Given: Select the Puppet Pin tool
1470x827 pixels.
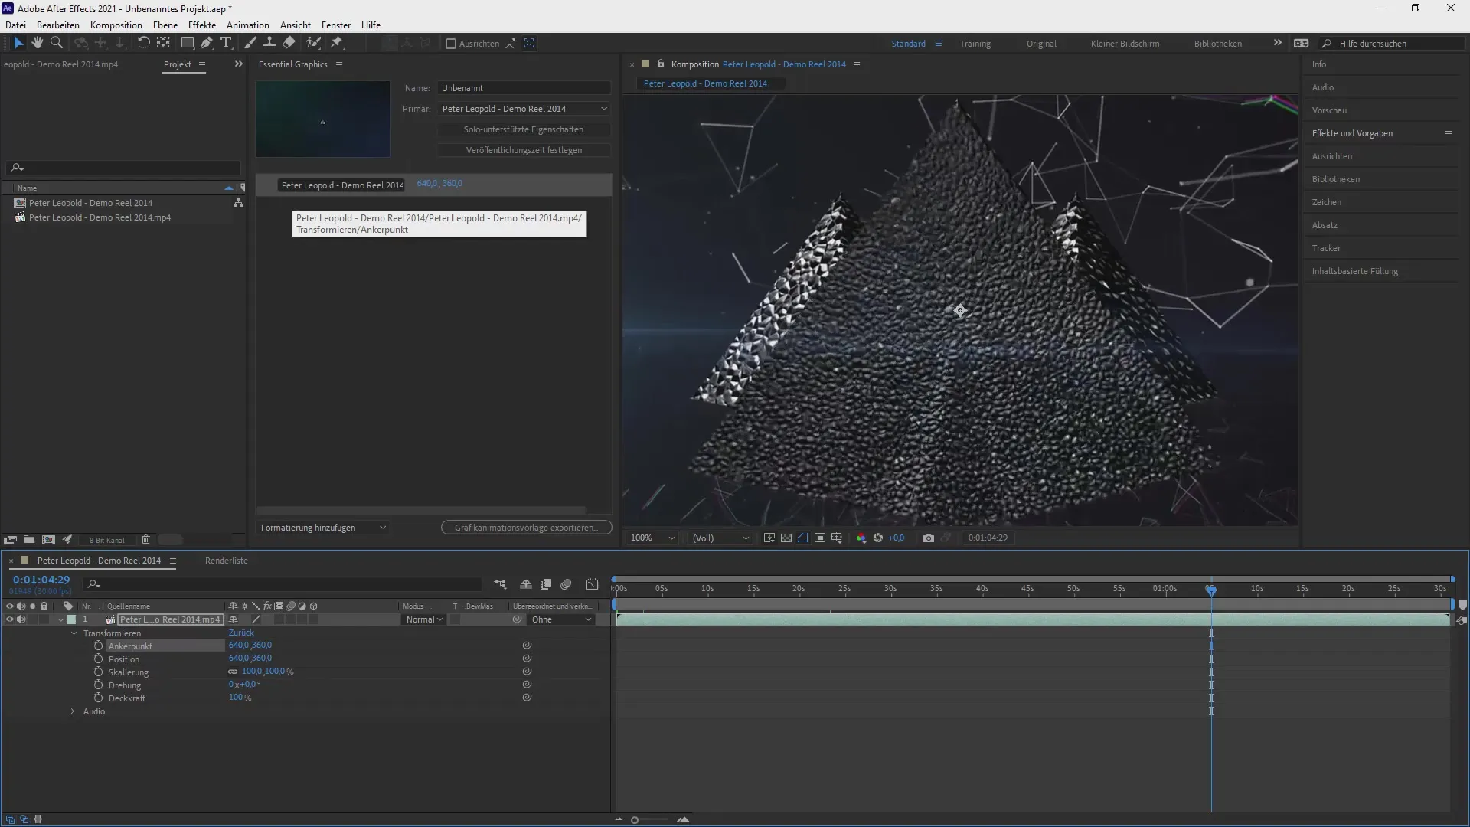Looking at the screenshot, I should click(337, 43).
